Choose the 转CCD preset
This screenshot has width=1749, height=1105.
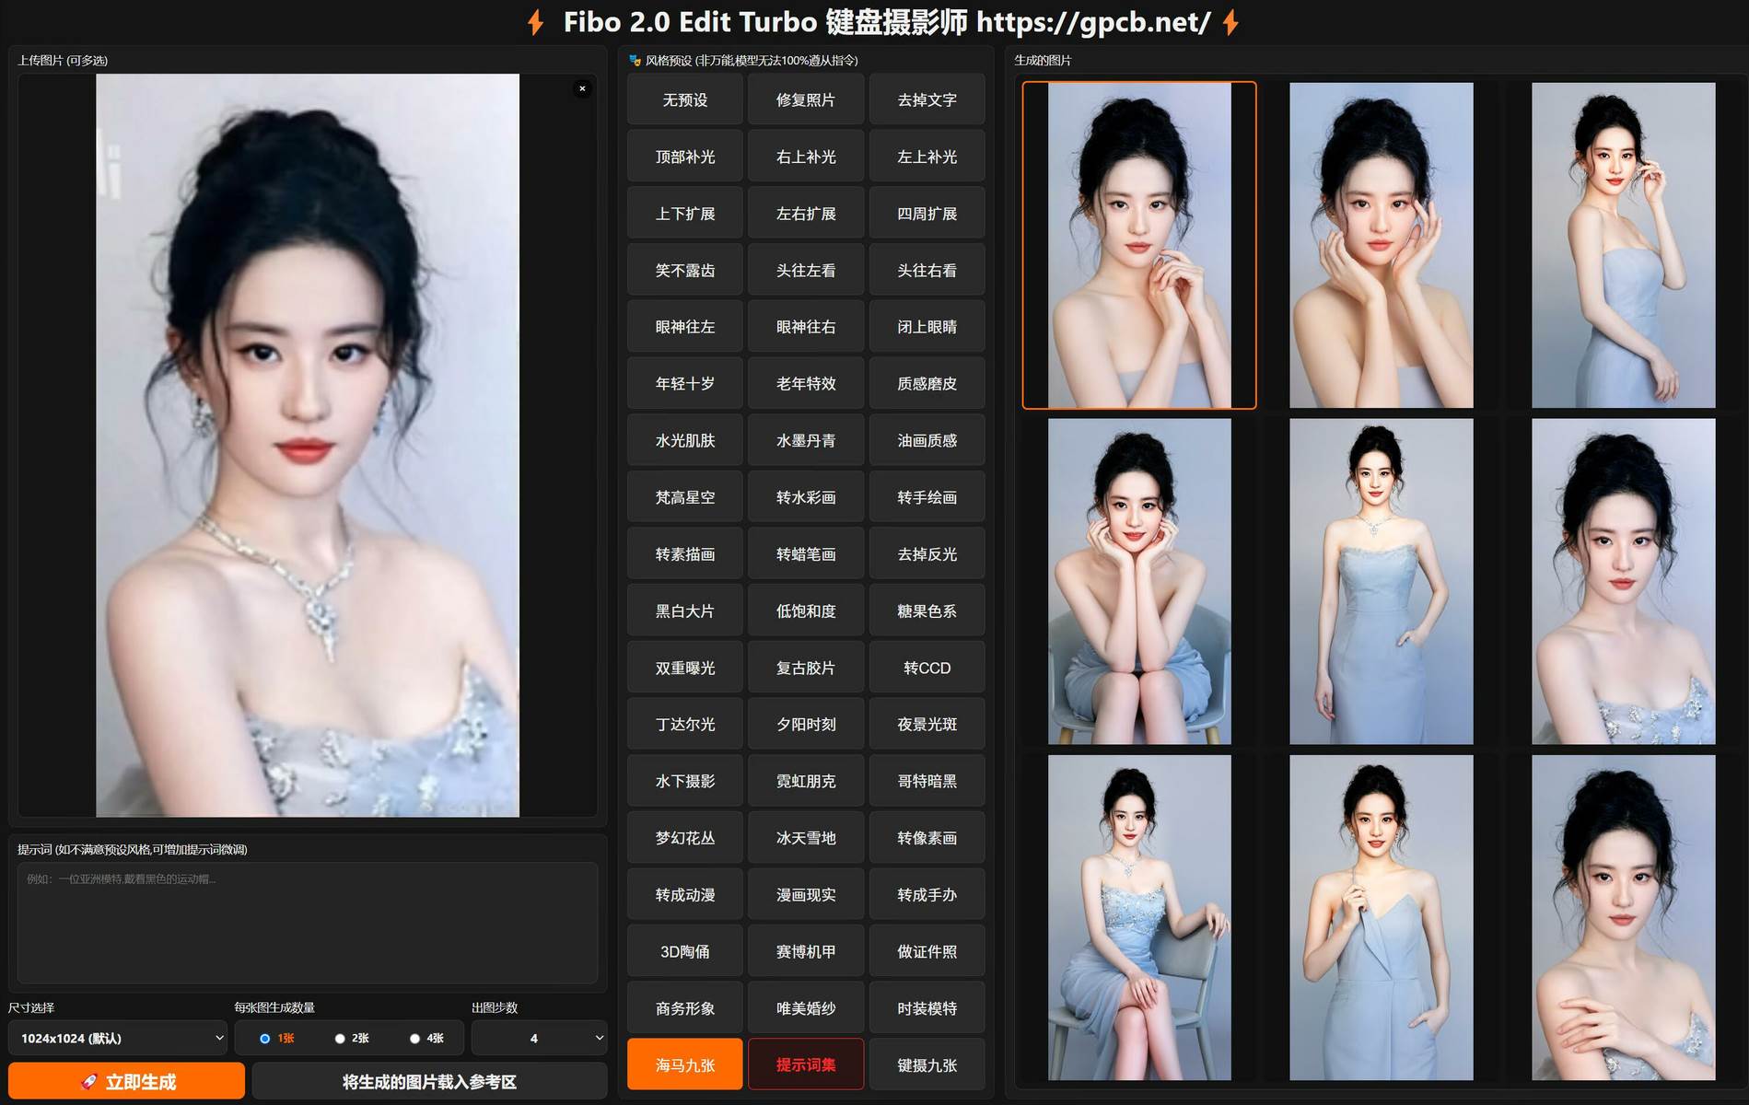[927, 668]
